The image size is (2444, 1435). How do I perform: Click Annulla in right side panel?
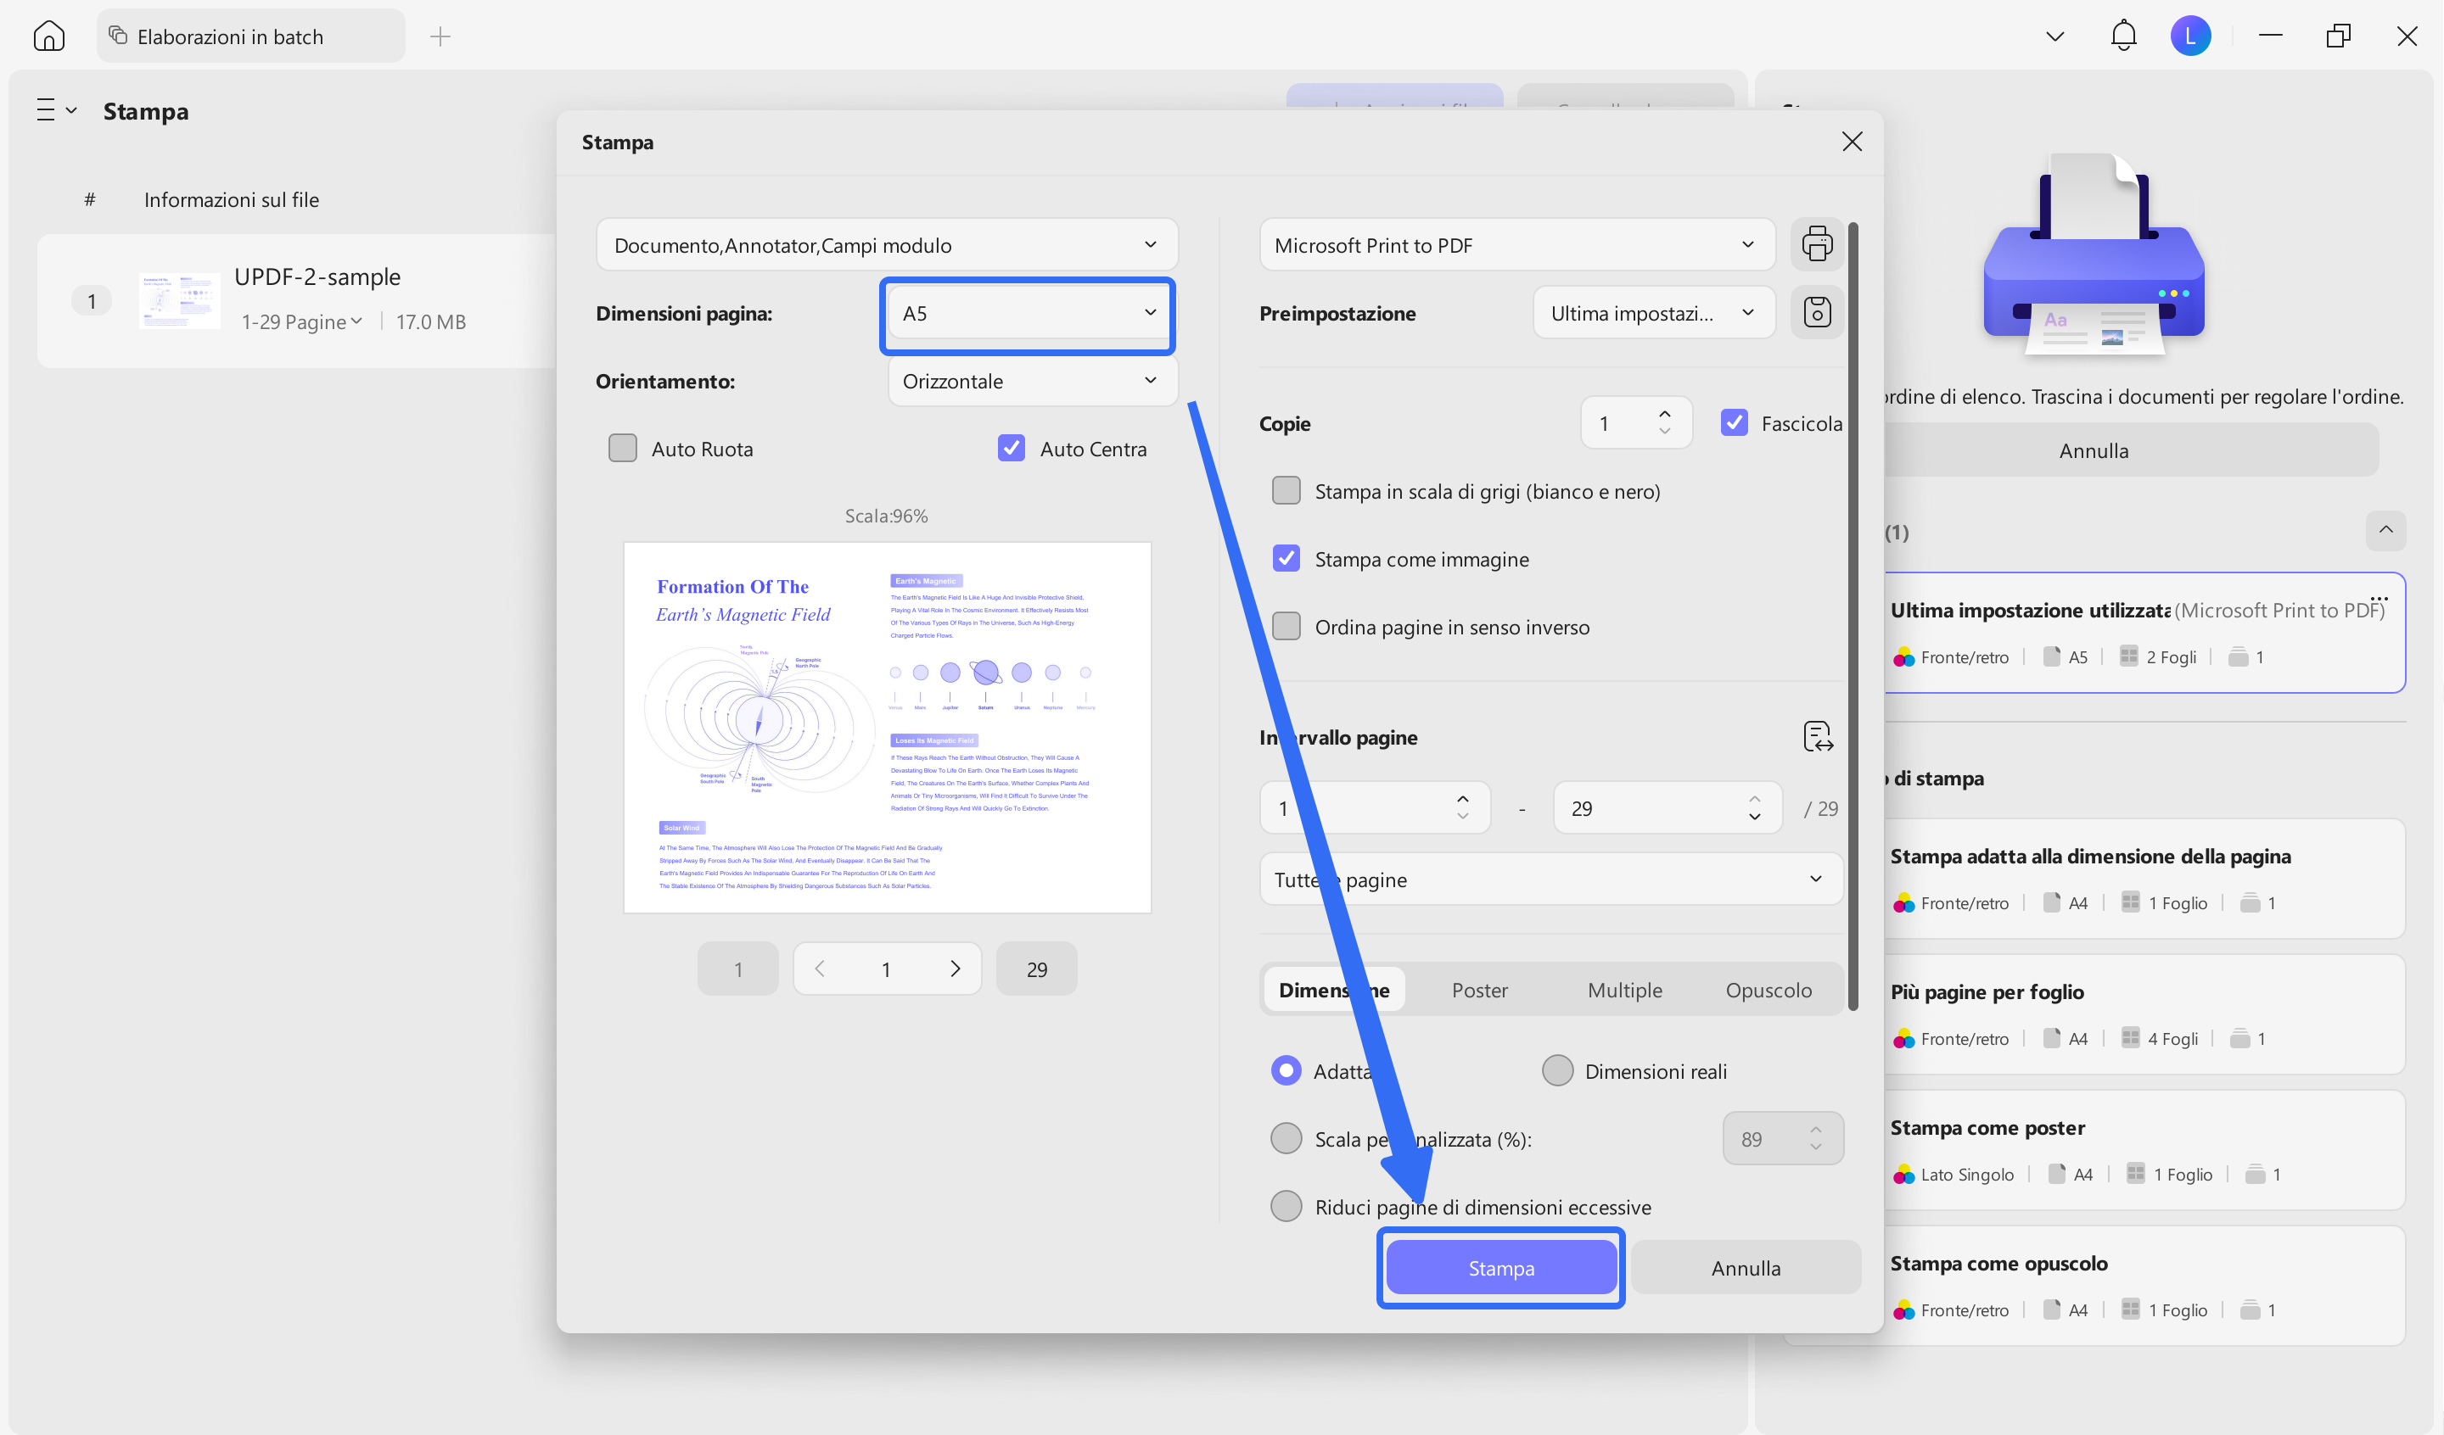[x=2093, y=449]
